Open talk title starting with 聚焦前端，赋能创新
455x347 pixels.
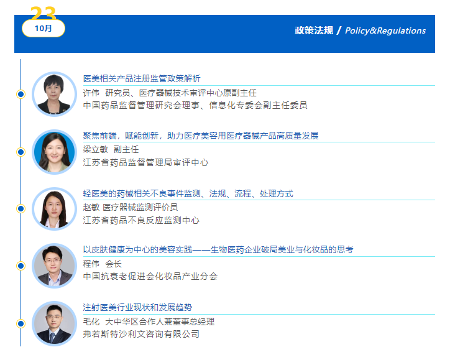[x=201, y=136]
